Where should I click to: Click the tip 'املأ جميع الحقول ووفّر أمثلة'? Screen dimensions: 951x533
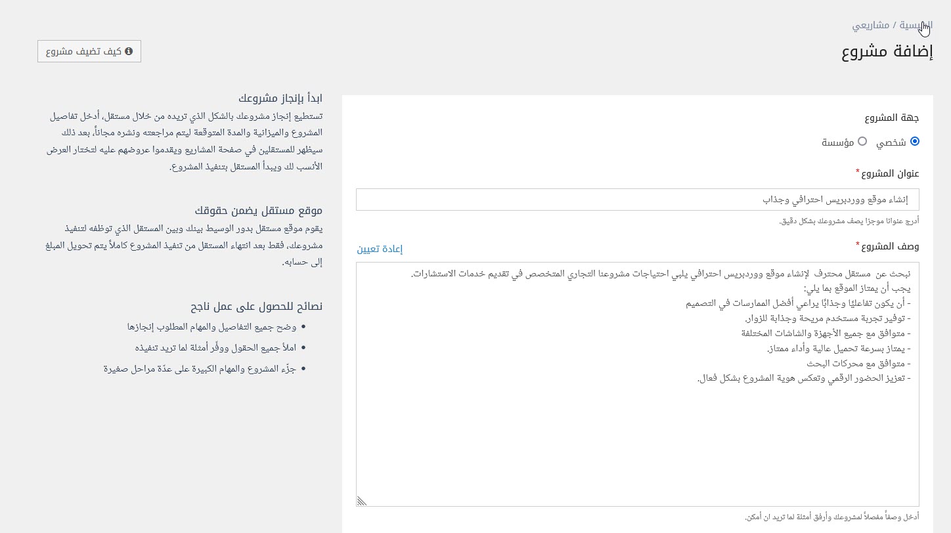pyautogui.click(x=215, y=347)
